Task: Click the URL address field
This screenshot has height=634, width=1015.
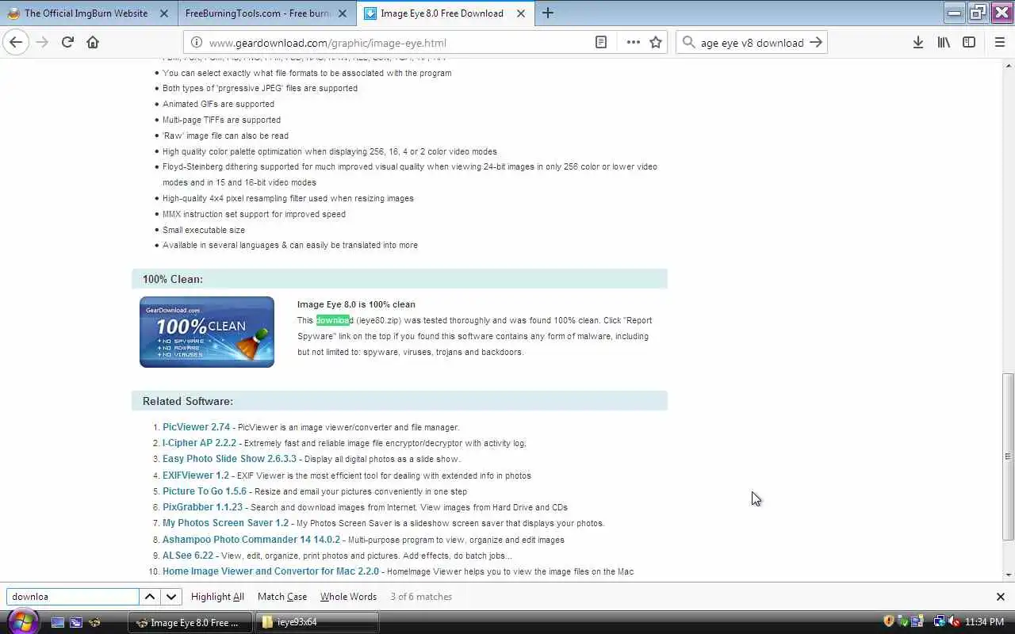Action: (x=396, y=43)
